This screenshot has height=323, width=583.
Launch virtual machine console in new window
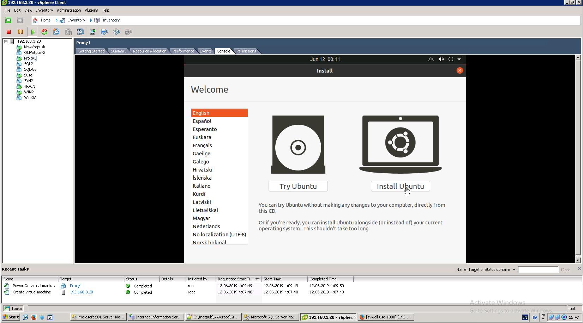[x=92, y=32]
